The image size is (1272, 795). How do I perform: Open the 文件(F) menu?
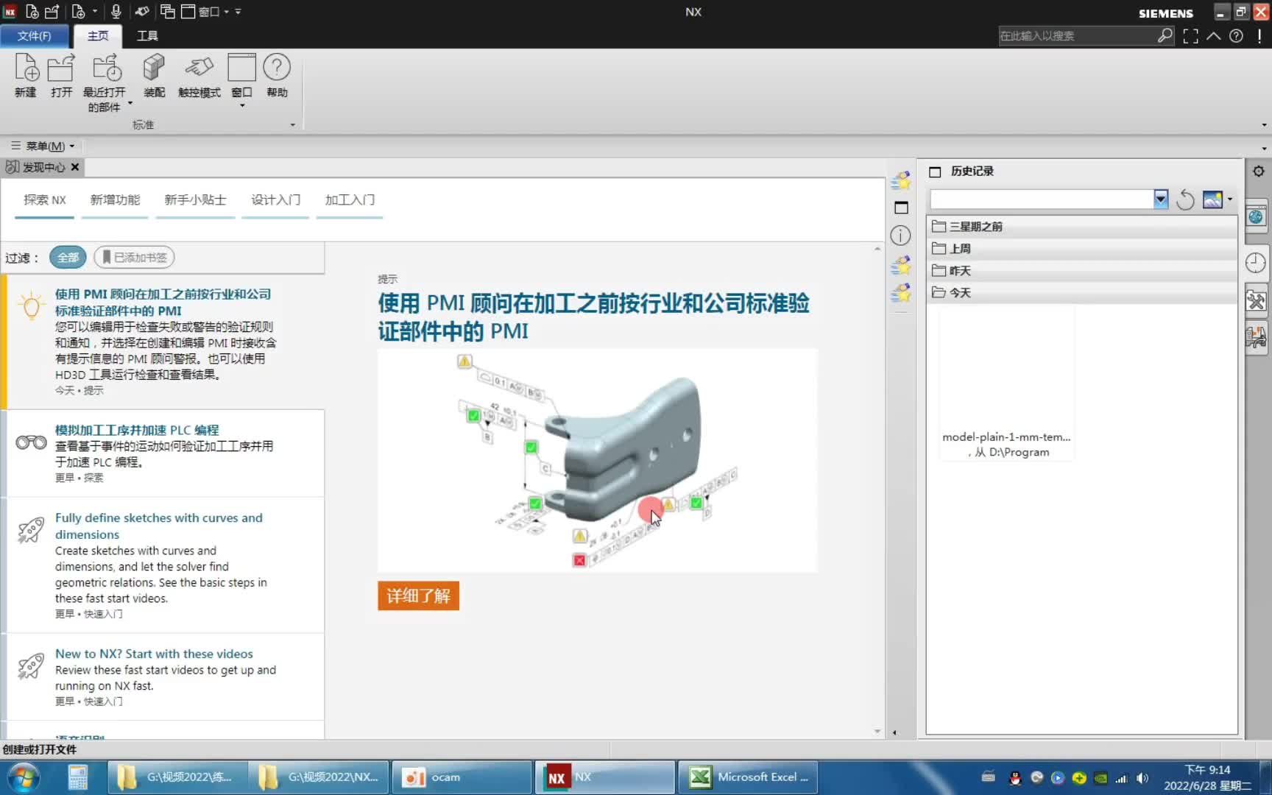coord(35,36)
